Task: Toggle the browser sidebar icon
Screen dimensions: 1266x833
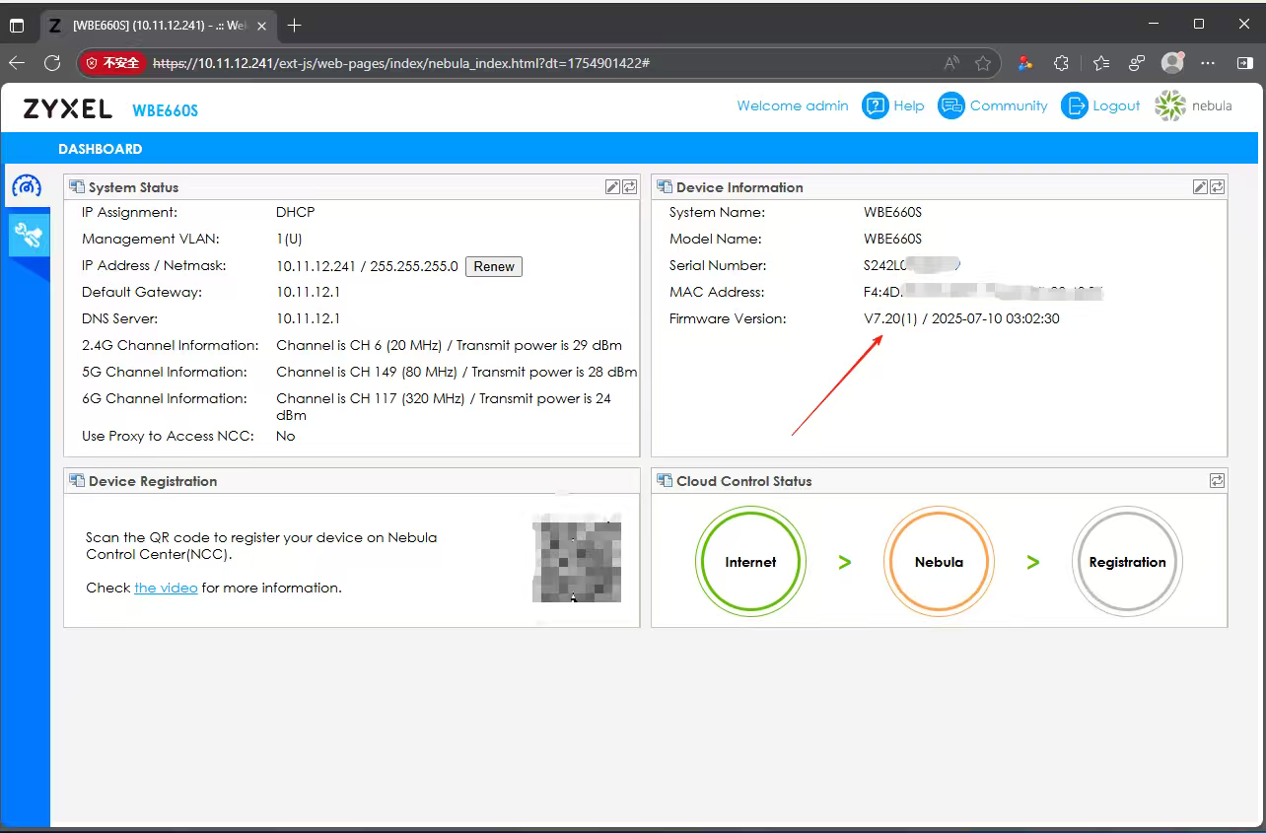Action: tap(1244, 63)
